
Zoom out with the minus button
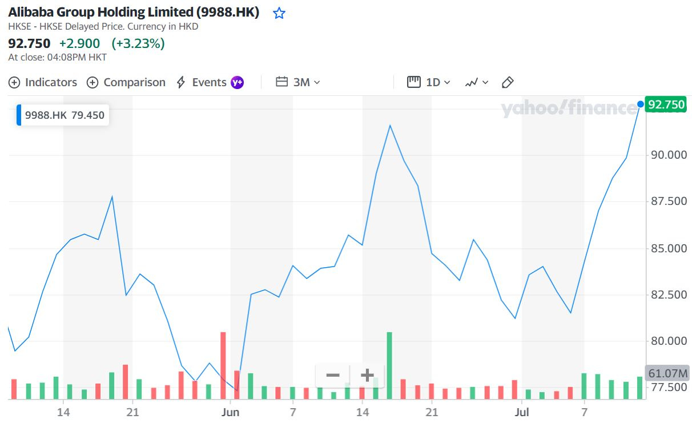click(333, 376)
